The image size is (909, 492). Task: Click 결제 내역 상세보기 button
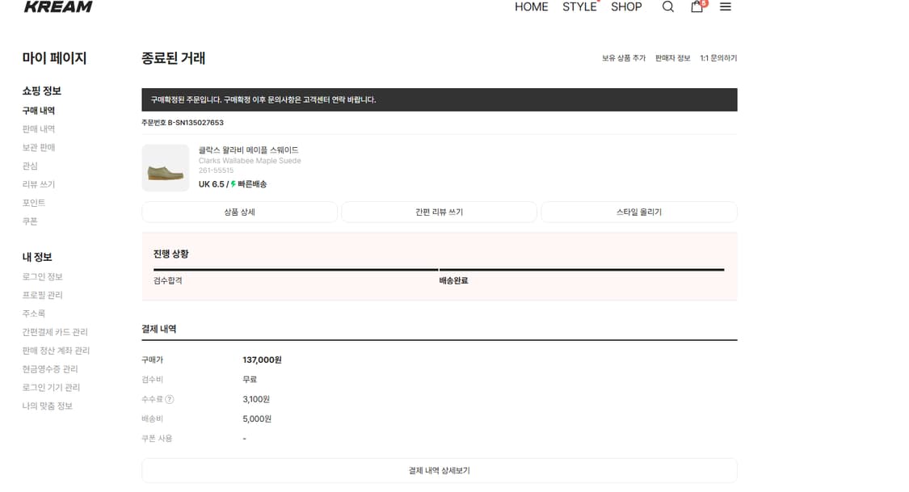[x=440, y=470]
